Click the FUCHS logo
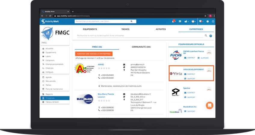 pyautogui.click(x=176, y=55)
